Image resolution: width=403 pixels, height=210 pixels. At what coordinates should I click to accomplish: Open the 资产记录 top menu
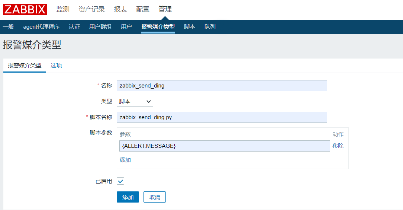92,9
